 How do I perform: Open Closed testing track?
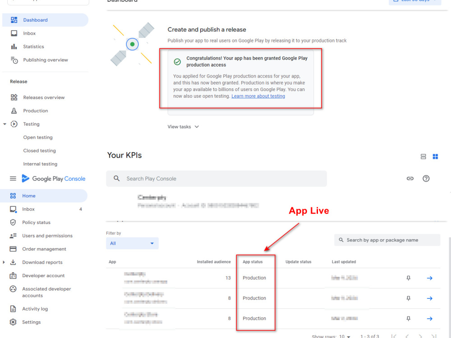point(39,151)
